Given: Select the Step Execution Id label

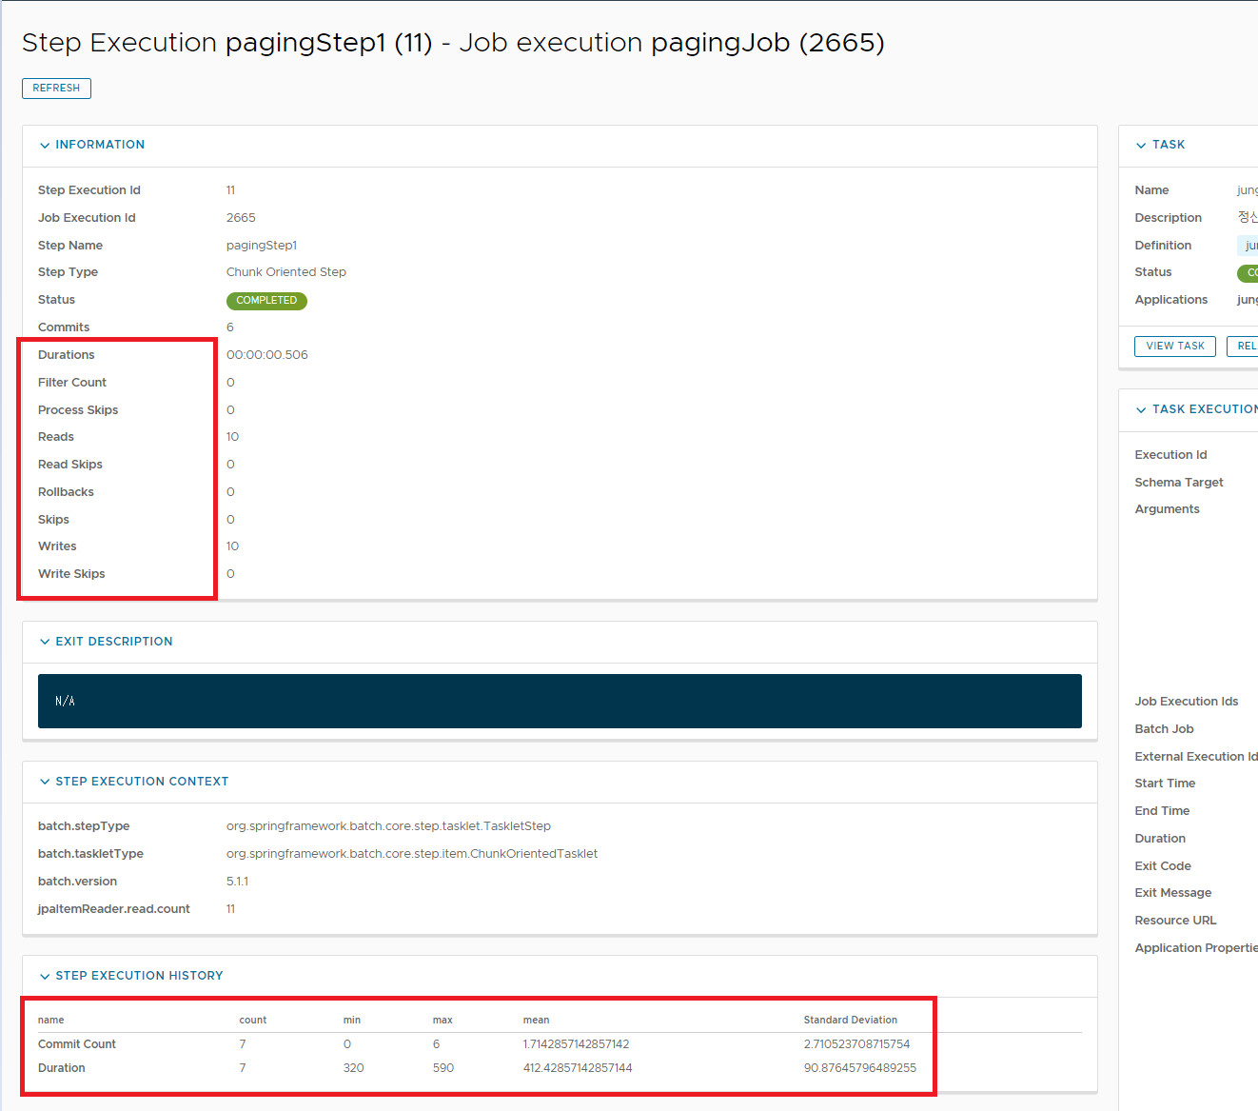Looking at the screenshot, I should pos(89,190).
